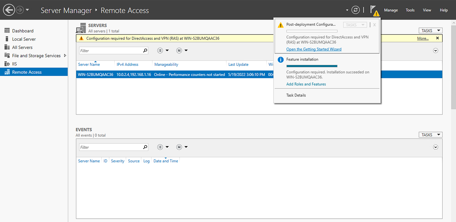Screen dimensions: 456x222
Task: Select the IIS pane in the sidebar
Action: click(14, 64)
